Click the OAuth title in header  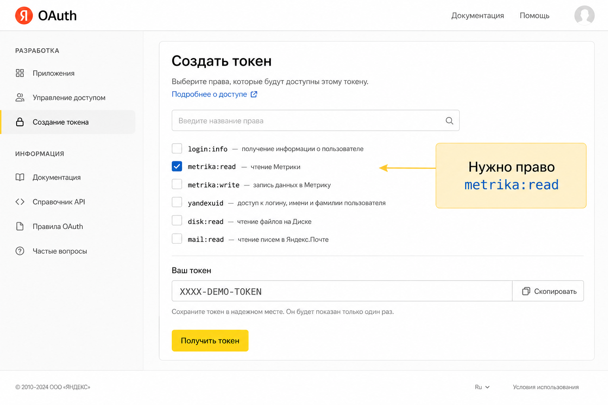point(57,15)
